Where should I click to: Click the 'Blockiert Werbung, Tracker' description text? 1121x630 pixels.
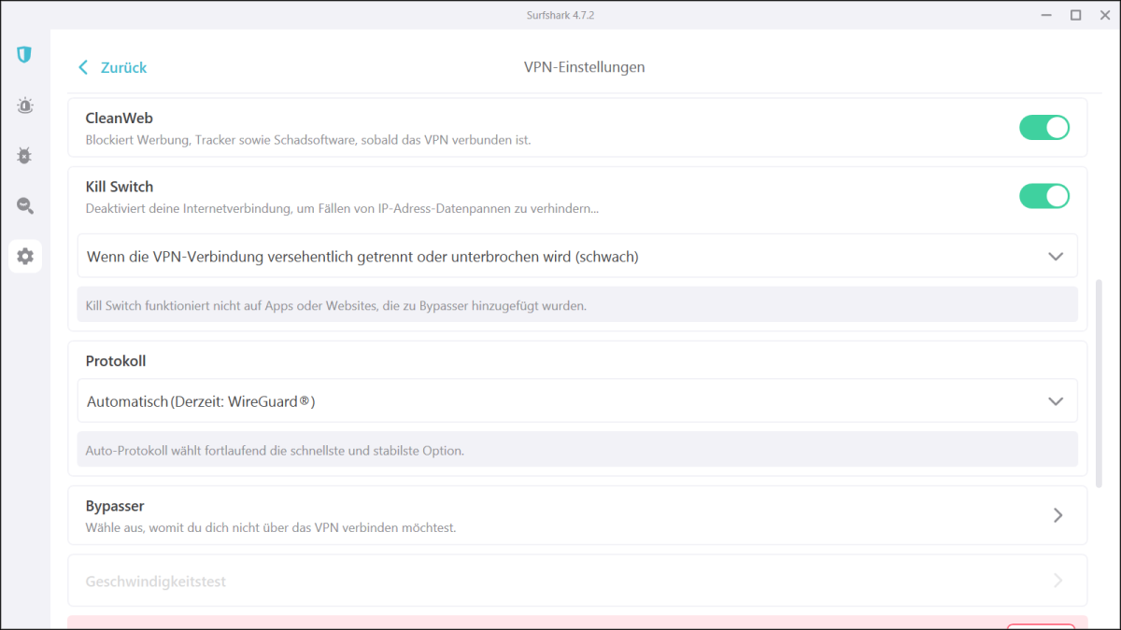click(x=308, y=140)
